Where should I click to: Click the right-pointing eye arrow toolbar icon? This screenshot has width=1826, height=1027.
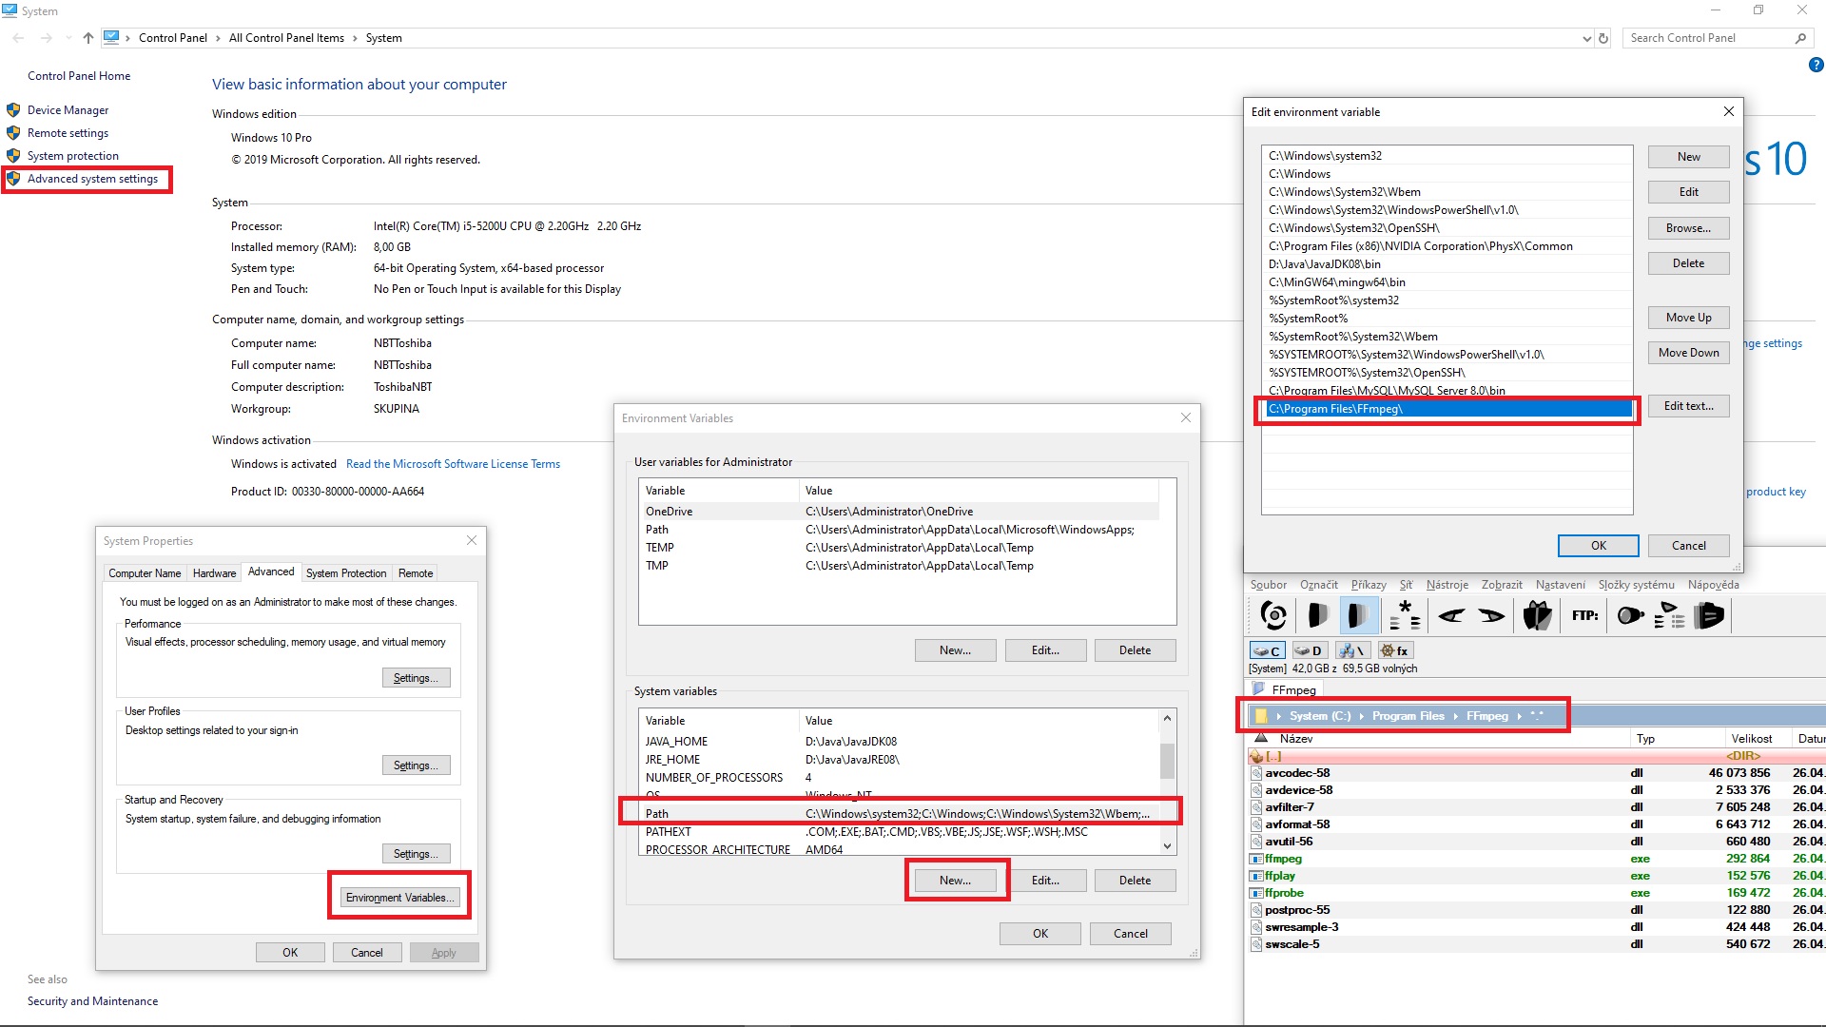[1491, 616]
